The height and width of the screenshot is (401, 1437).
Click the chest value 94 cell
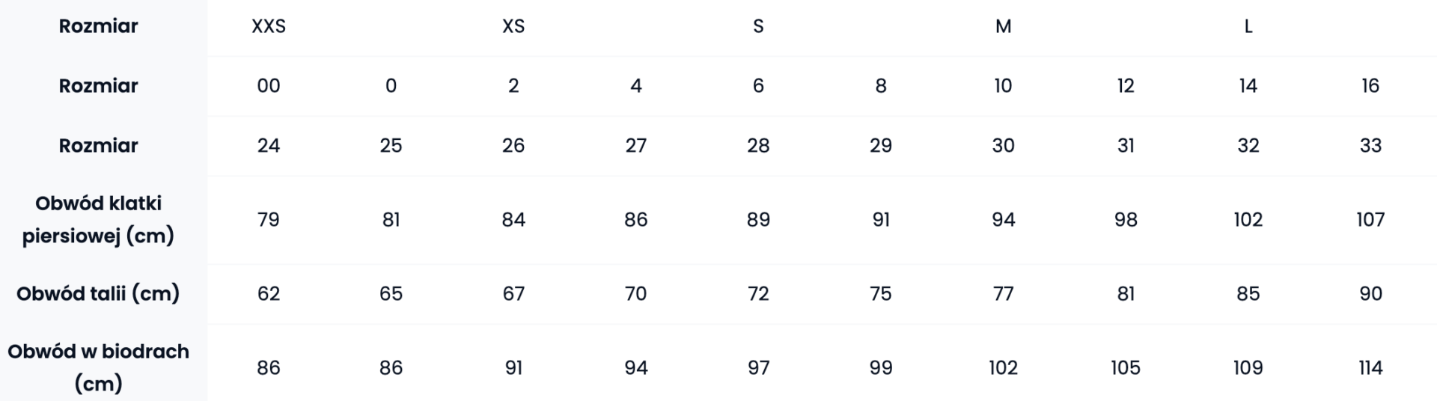[1003, 220]
